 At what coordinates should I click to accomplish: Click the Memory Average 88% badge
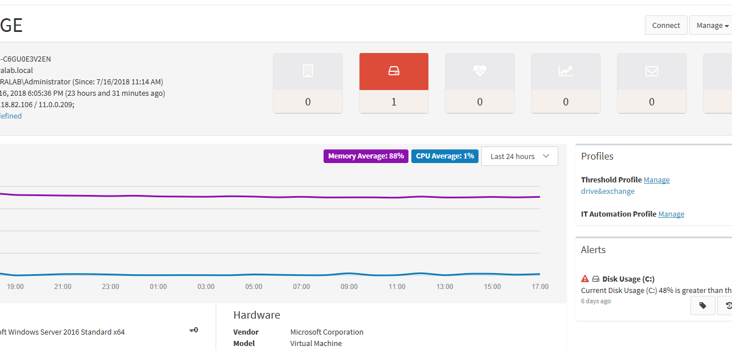(366, 156)
